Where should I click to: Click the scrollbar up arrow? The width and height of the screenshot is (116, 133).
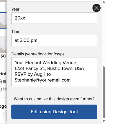coord(104,2)
